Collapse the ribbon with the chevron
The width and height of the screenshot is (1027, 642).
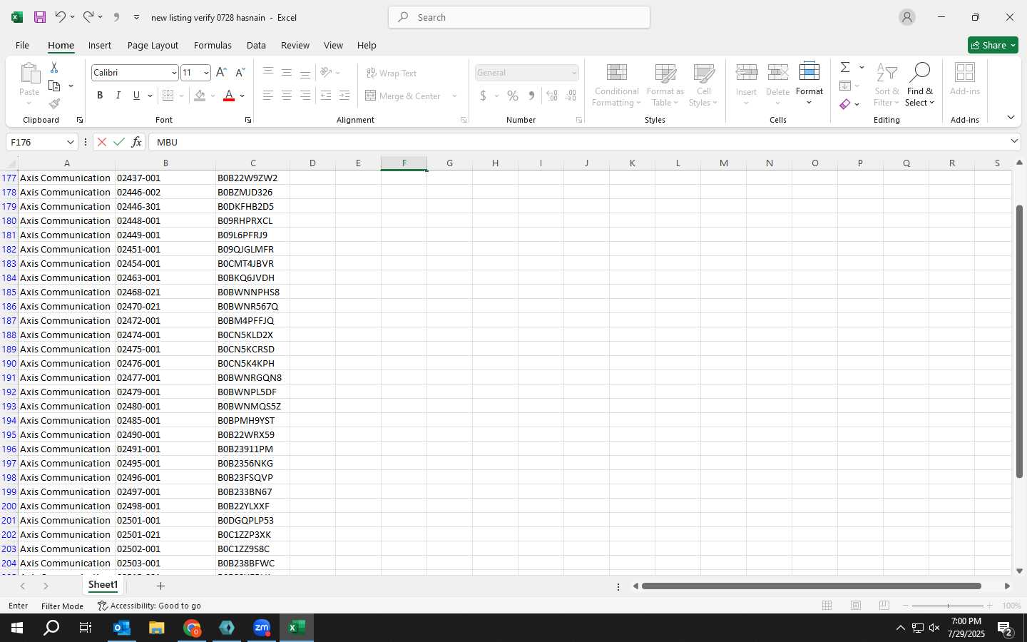[x=1011, y=118]
